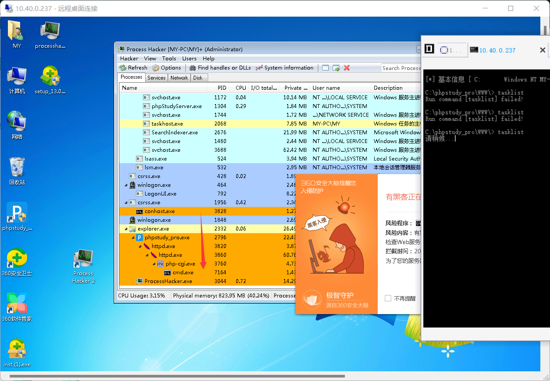Launch the 360安全卫士 desktop shortcut

click(x=17, y=262)
